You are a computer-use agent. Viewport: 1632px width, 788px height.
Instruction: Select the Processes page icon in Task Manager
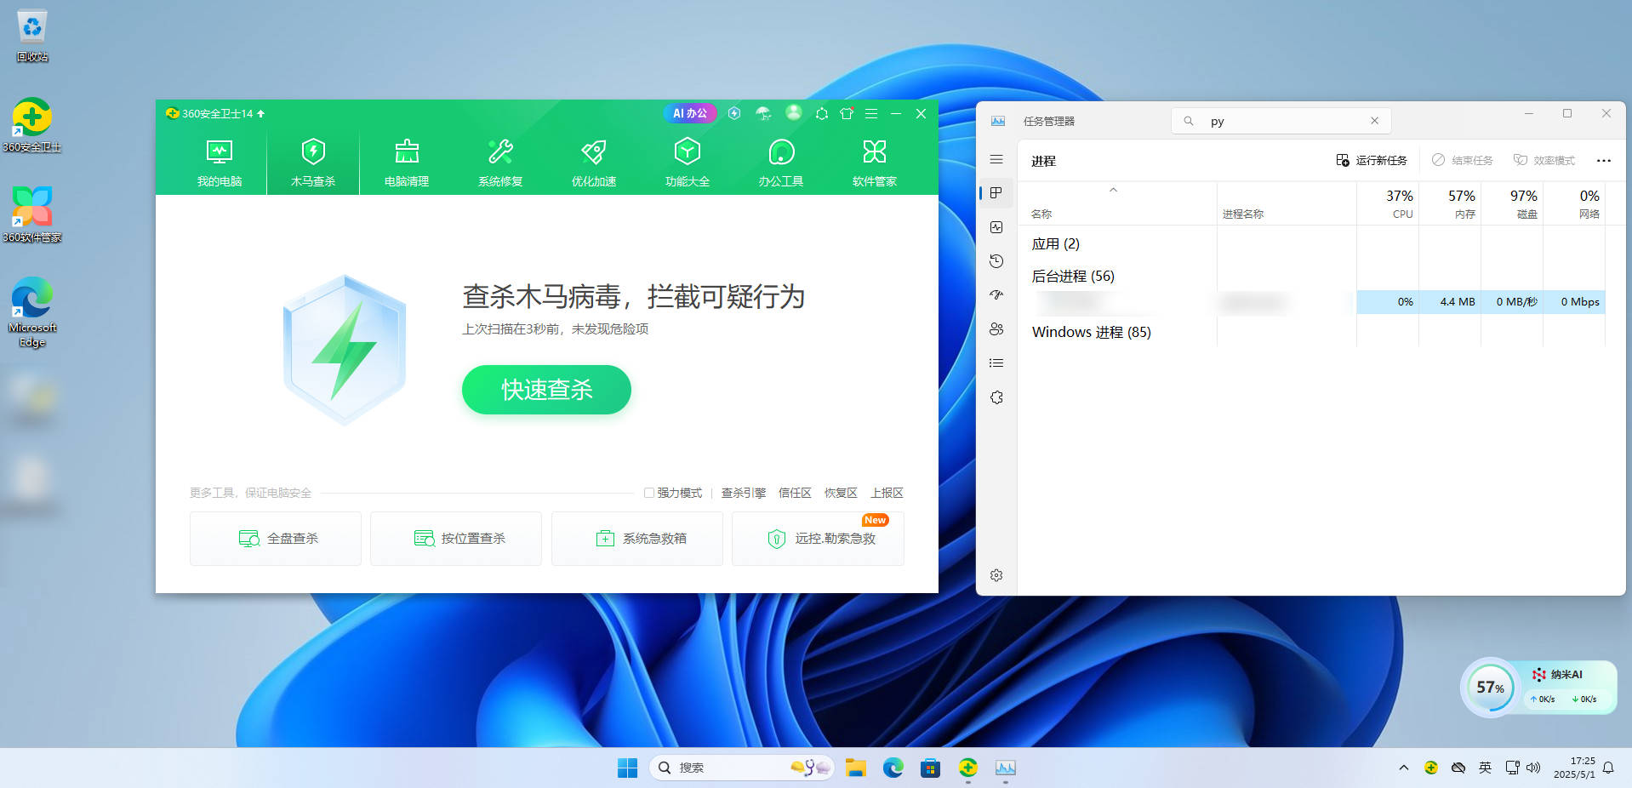pyautogui.click(x=996, y=193)
